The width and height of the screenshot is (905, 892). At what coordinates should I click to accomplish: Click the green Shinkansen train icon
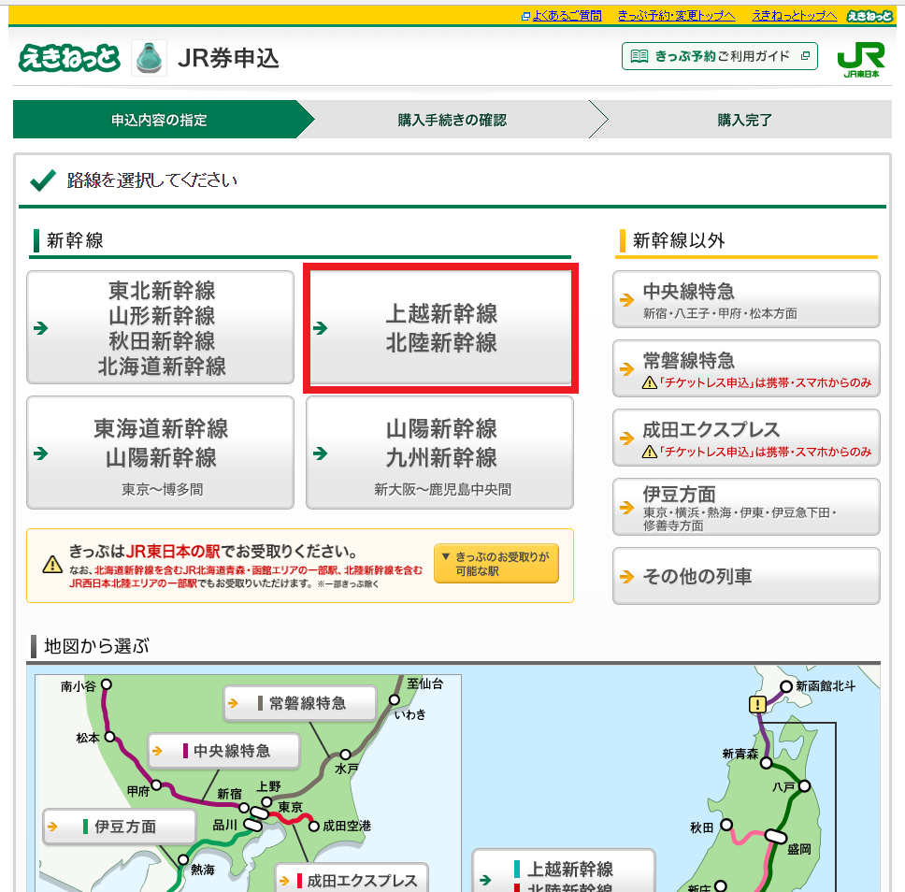(x=149, y=58)
